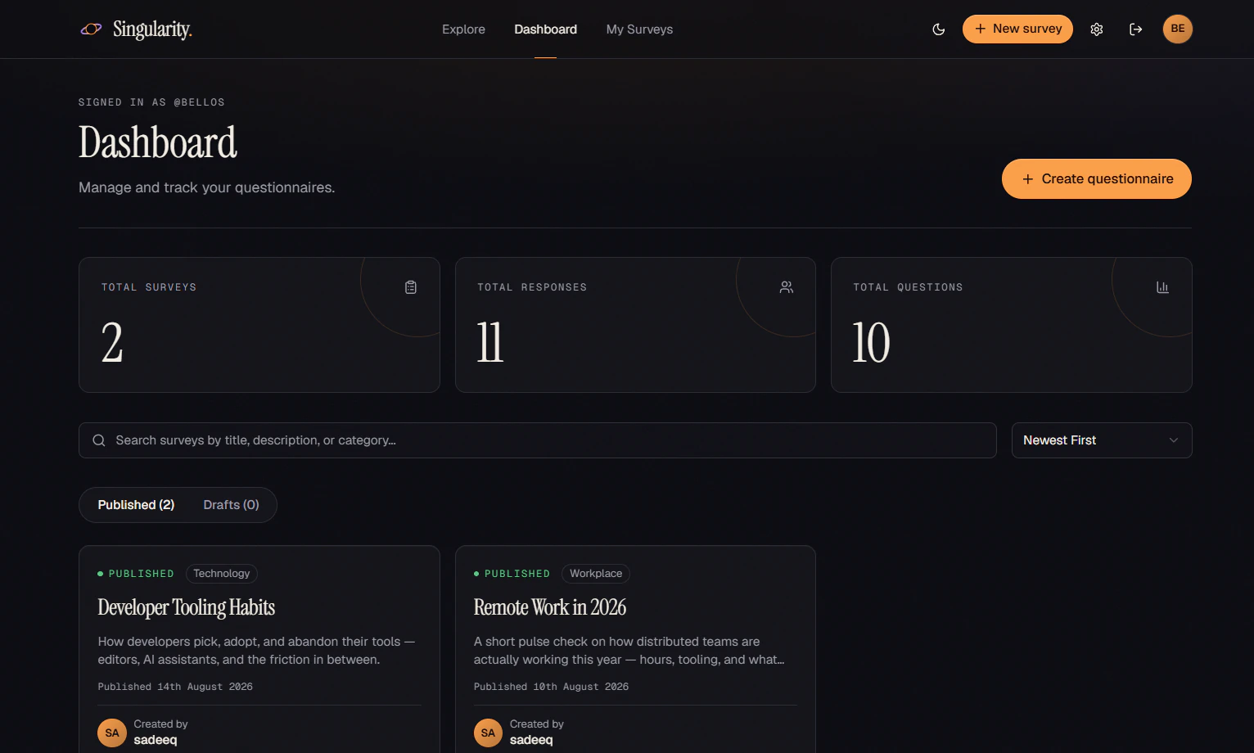Click the Singularity brand name
The image size is (1254, 753).
click(x=152, y=29)
